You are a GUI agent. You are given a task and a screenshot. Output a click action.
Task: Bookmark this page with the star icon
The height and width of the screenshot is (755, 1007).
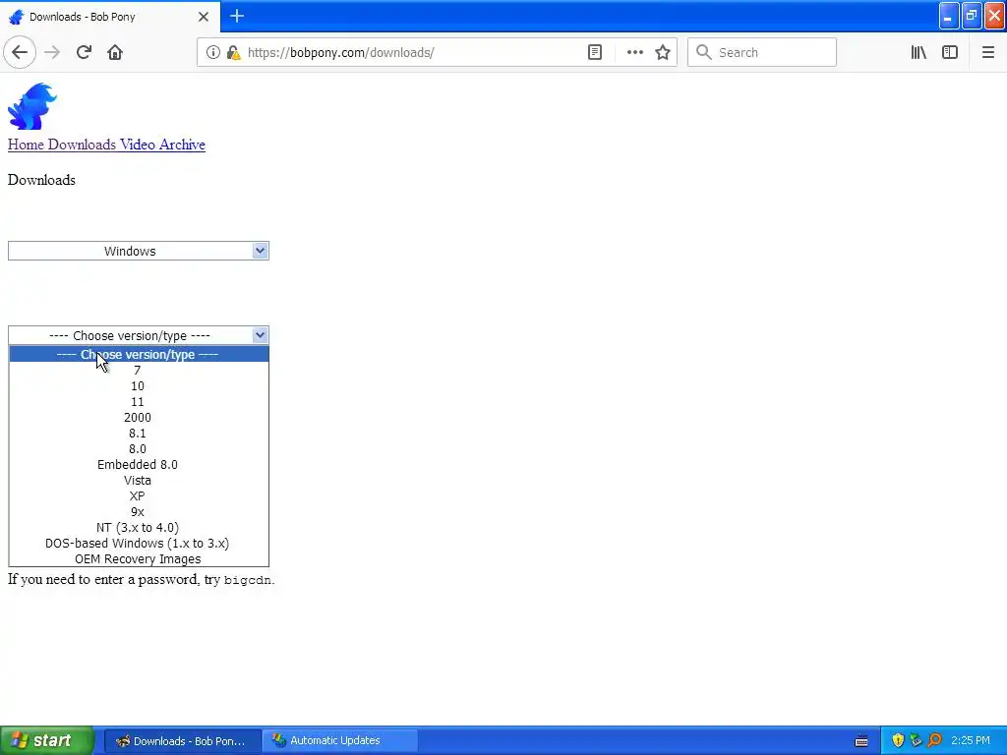(663, 52)
